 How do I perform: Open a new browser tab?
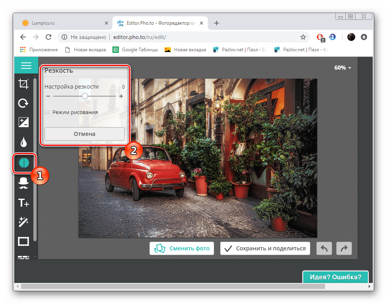[x=217, y=23]
